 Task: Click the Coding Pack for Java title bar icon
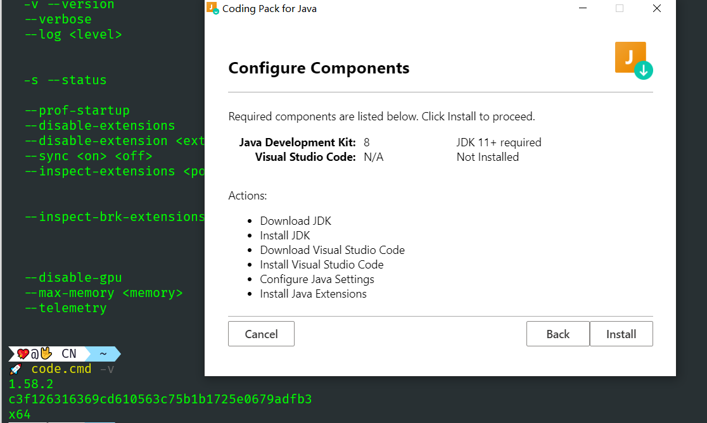click(x=212, y=8)
